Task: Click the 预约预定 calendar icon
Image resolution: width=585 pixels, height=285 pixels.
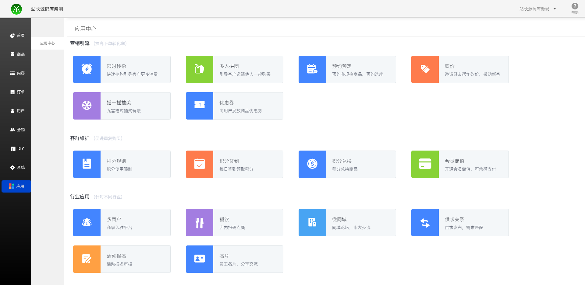Action: 312,69
